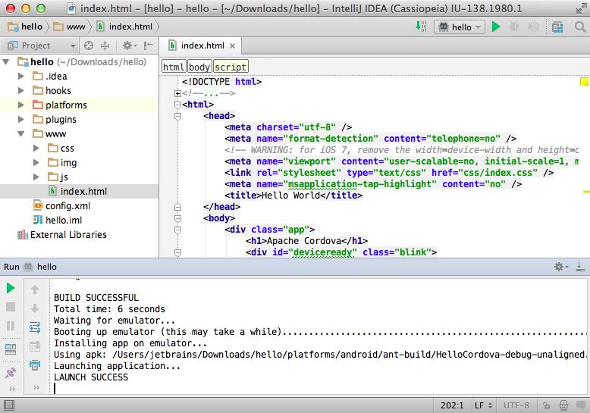Viewport: 590px width, 413px height.
Task: Click the Up the Stack Trace arrow
Action: [35, 289]
